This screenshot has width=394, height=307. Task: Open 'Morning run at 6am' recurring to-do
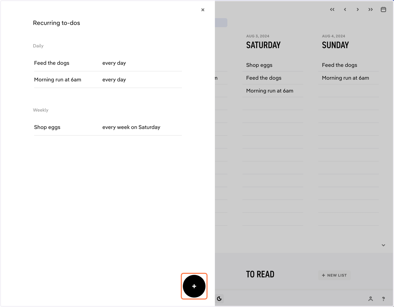[x=108, y=80]
